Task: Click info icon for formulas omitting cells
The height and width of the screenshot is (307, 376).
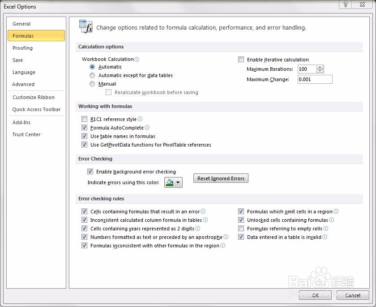Action: (336, 212)
